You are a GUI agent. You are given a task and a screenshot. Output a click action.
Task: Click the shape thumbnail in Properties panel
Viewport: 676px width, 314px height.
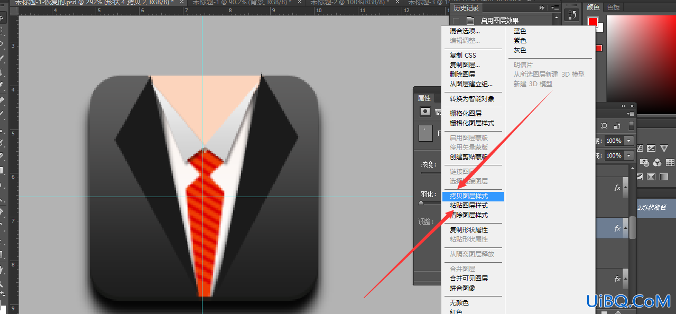coord(425,133)
